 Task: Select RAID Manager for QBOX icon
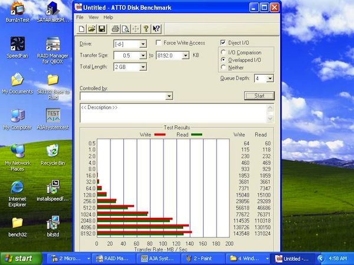(53, 50)
